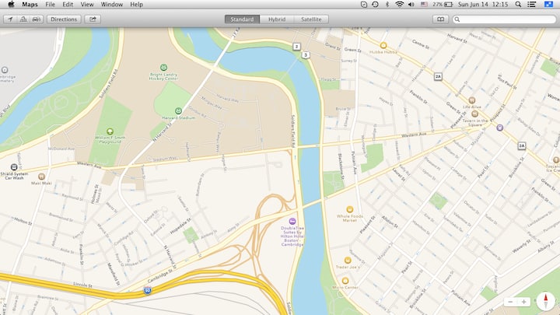Click the current location arrow button
560x315 pixels.
(x=9, y=19)
